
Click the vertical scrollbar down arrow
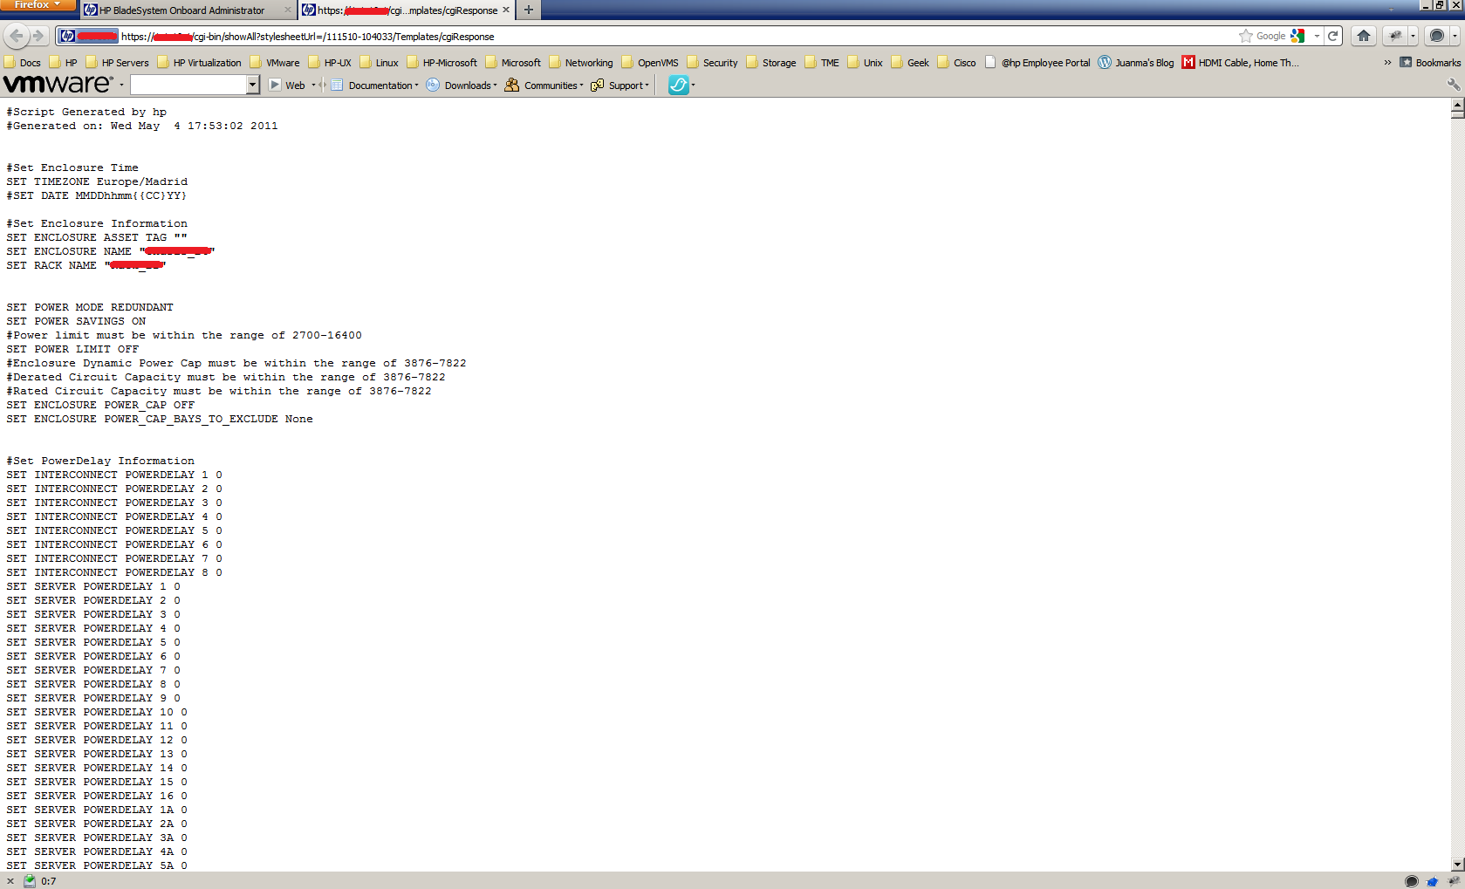pos(1457,864)
